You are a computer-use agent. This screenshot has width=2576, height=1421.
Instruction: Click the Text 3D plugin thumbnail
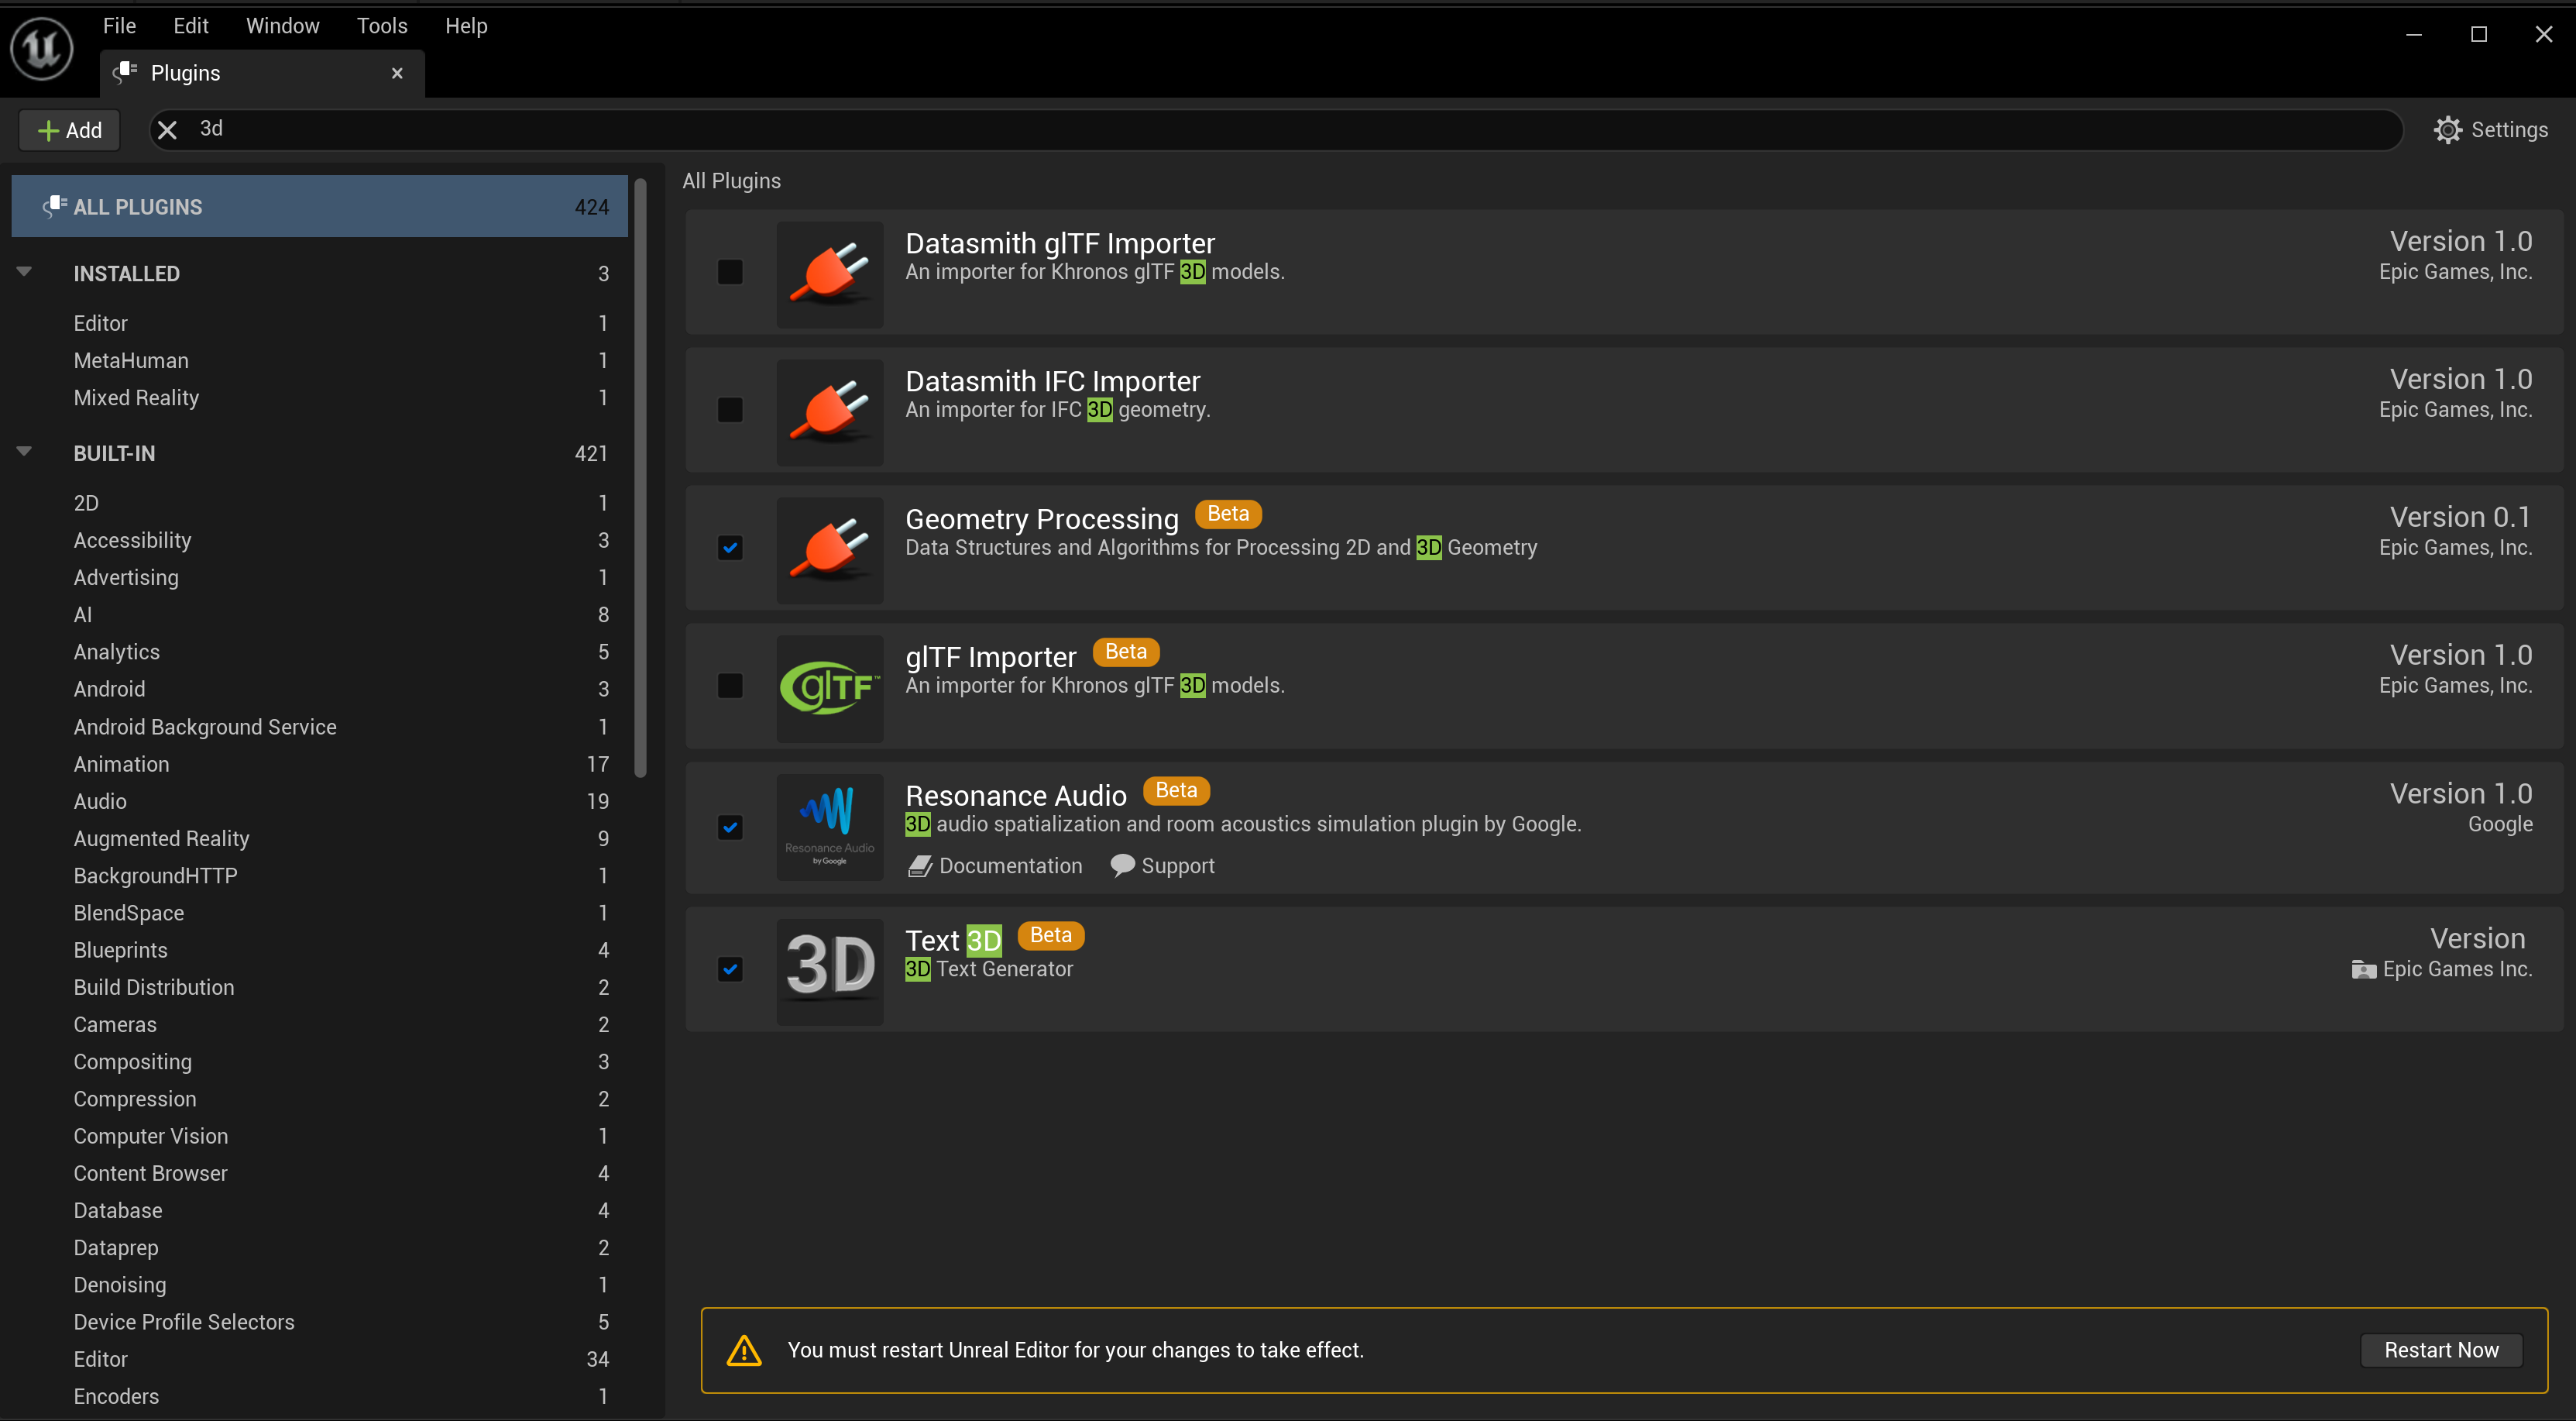[x=829, y=969]
